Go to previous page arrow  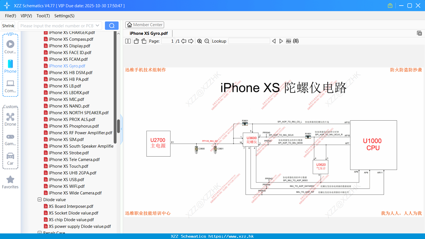184,41
